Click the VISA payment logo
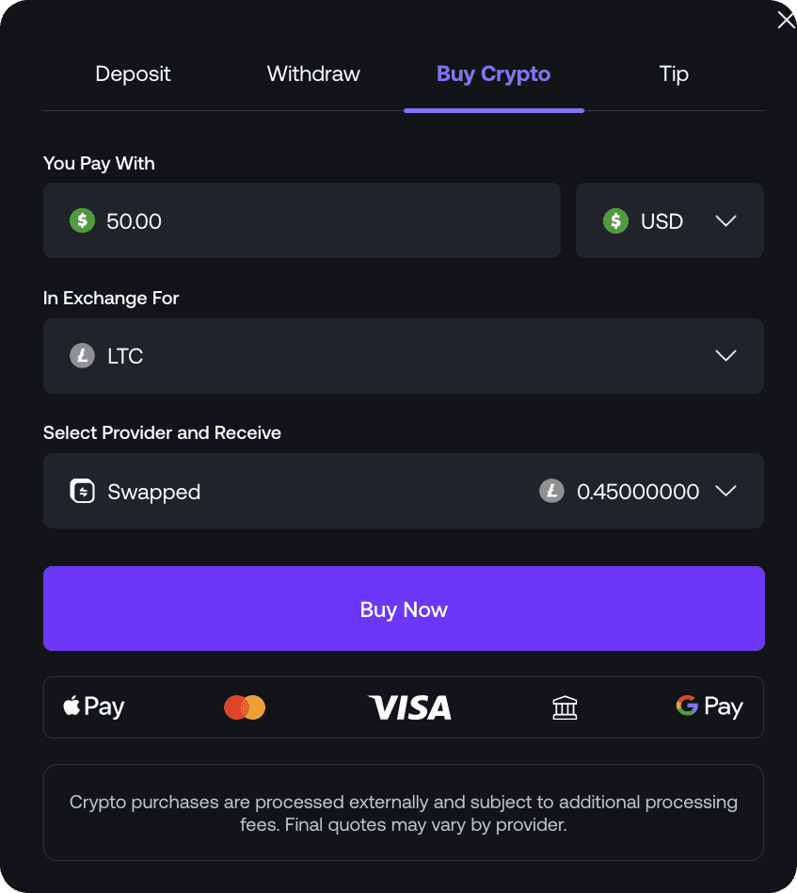 [409, 707]
